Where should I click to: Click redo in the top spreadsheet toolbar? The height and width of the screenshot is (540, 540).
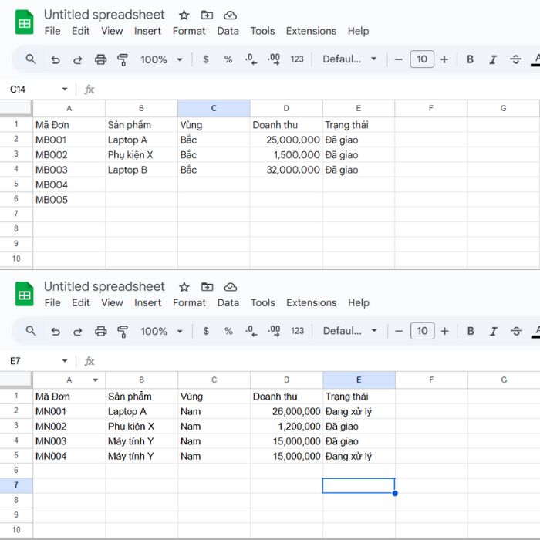[x=77, y=60]
